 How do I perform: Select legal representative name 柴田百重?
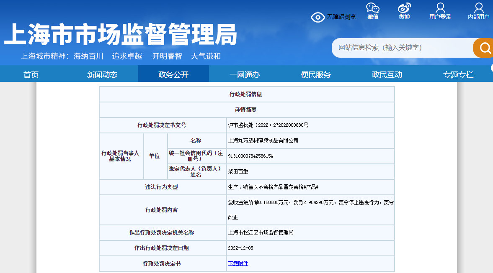tap(238, 172)
